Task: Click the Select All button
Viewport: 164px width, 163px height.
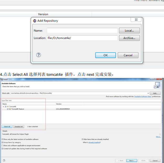Action: [7, 127]
